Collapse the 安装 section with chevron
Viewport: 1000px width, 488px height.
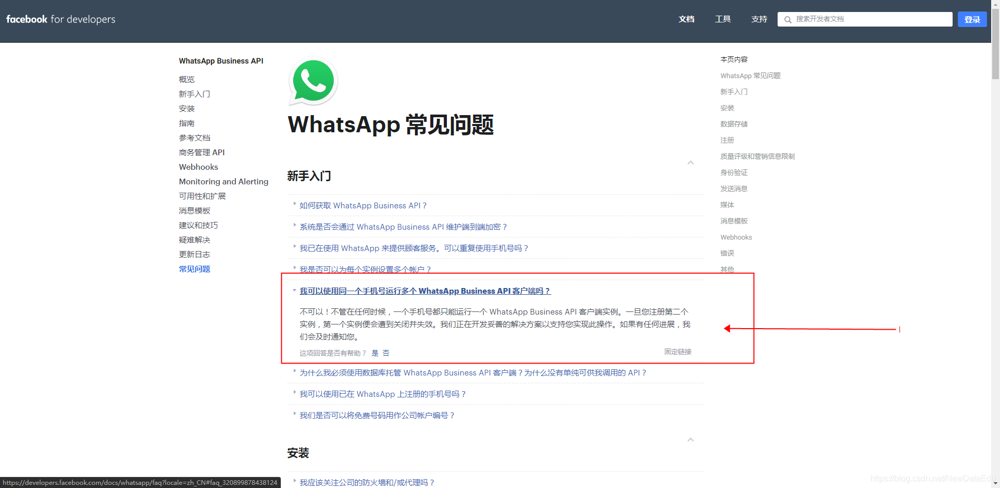[691, 440]
